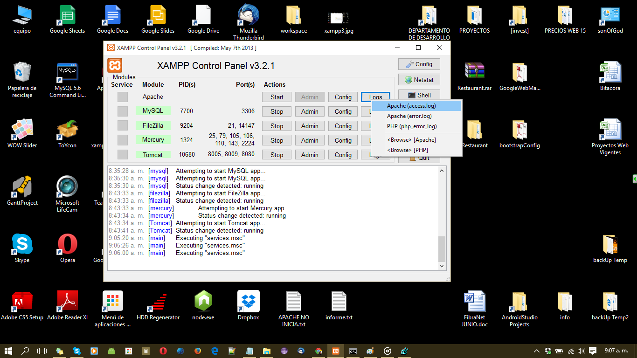Viewport: 637px width, 358px height.
Task: Select the workspace folder on desktop
Action: click(x=294, y=20)
